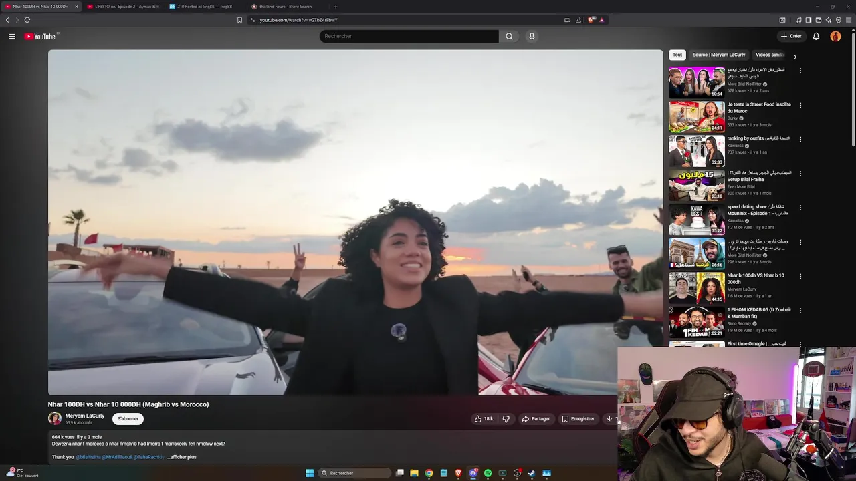Click the magnifier search button

click(x=509, y=36)
